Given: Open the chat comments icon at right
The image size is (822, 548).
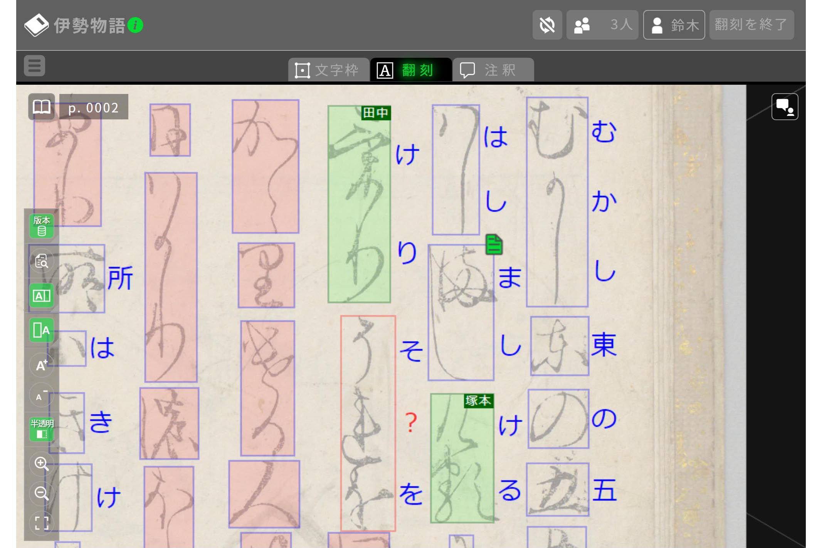Looking at the screenshot, I should [784, 107].
